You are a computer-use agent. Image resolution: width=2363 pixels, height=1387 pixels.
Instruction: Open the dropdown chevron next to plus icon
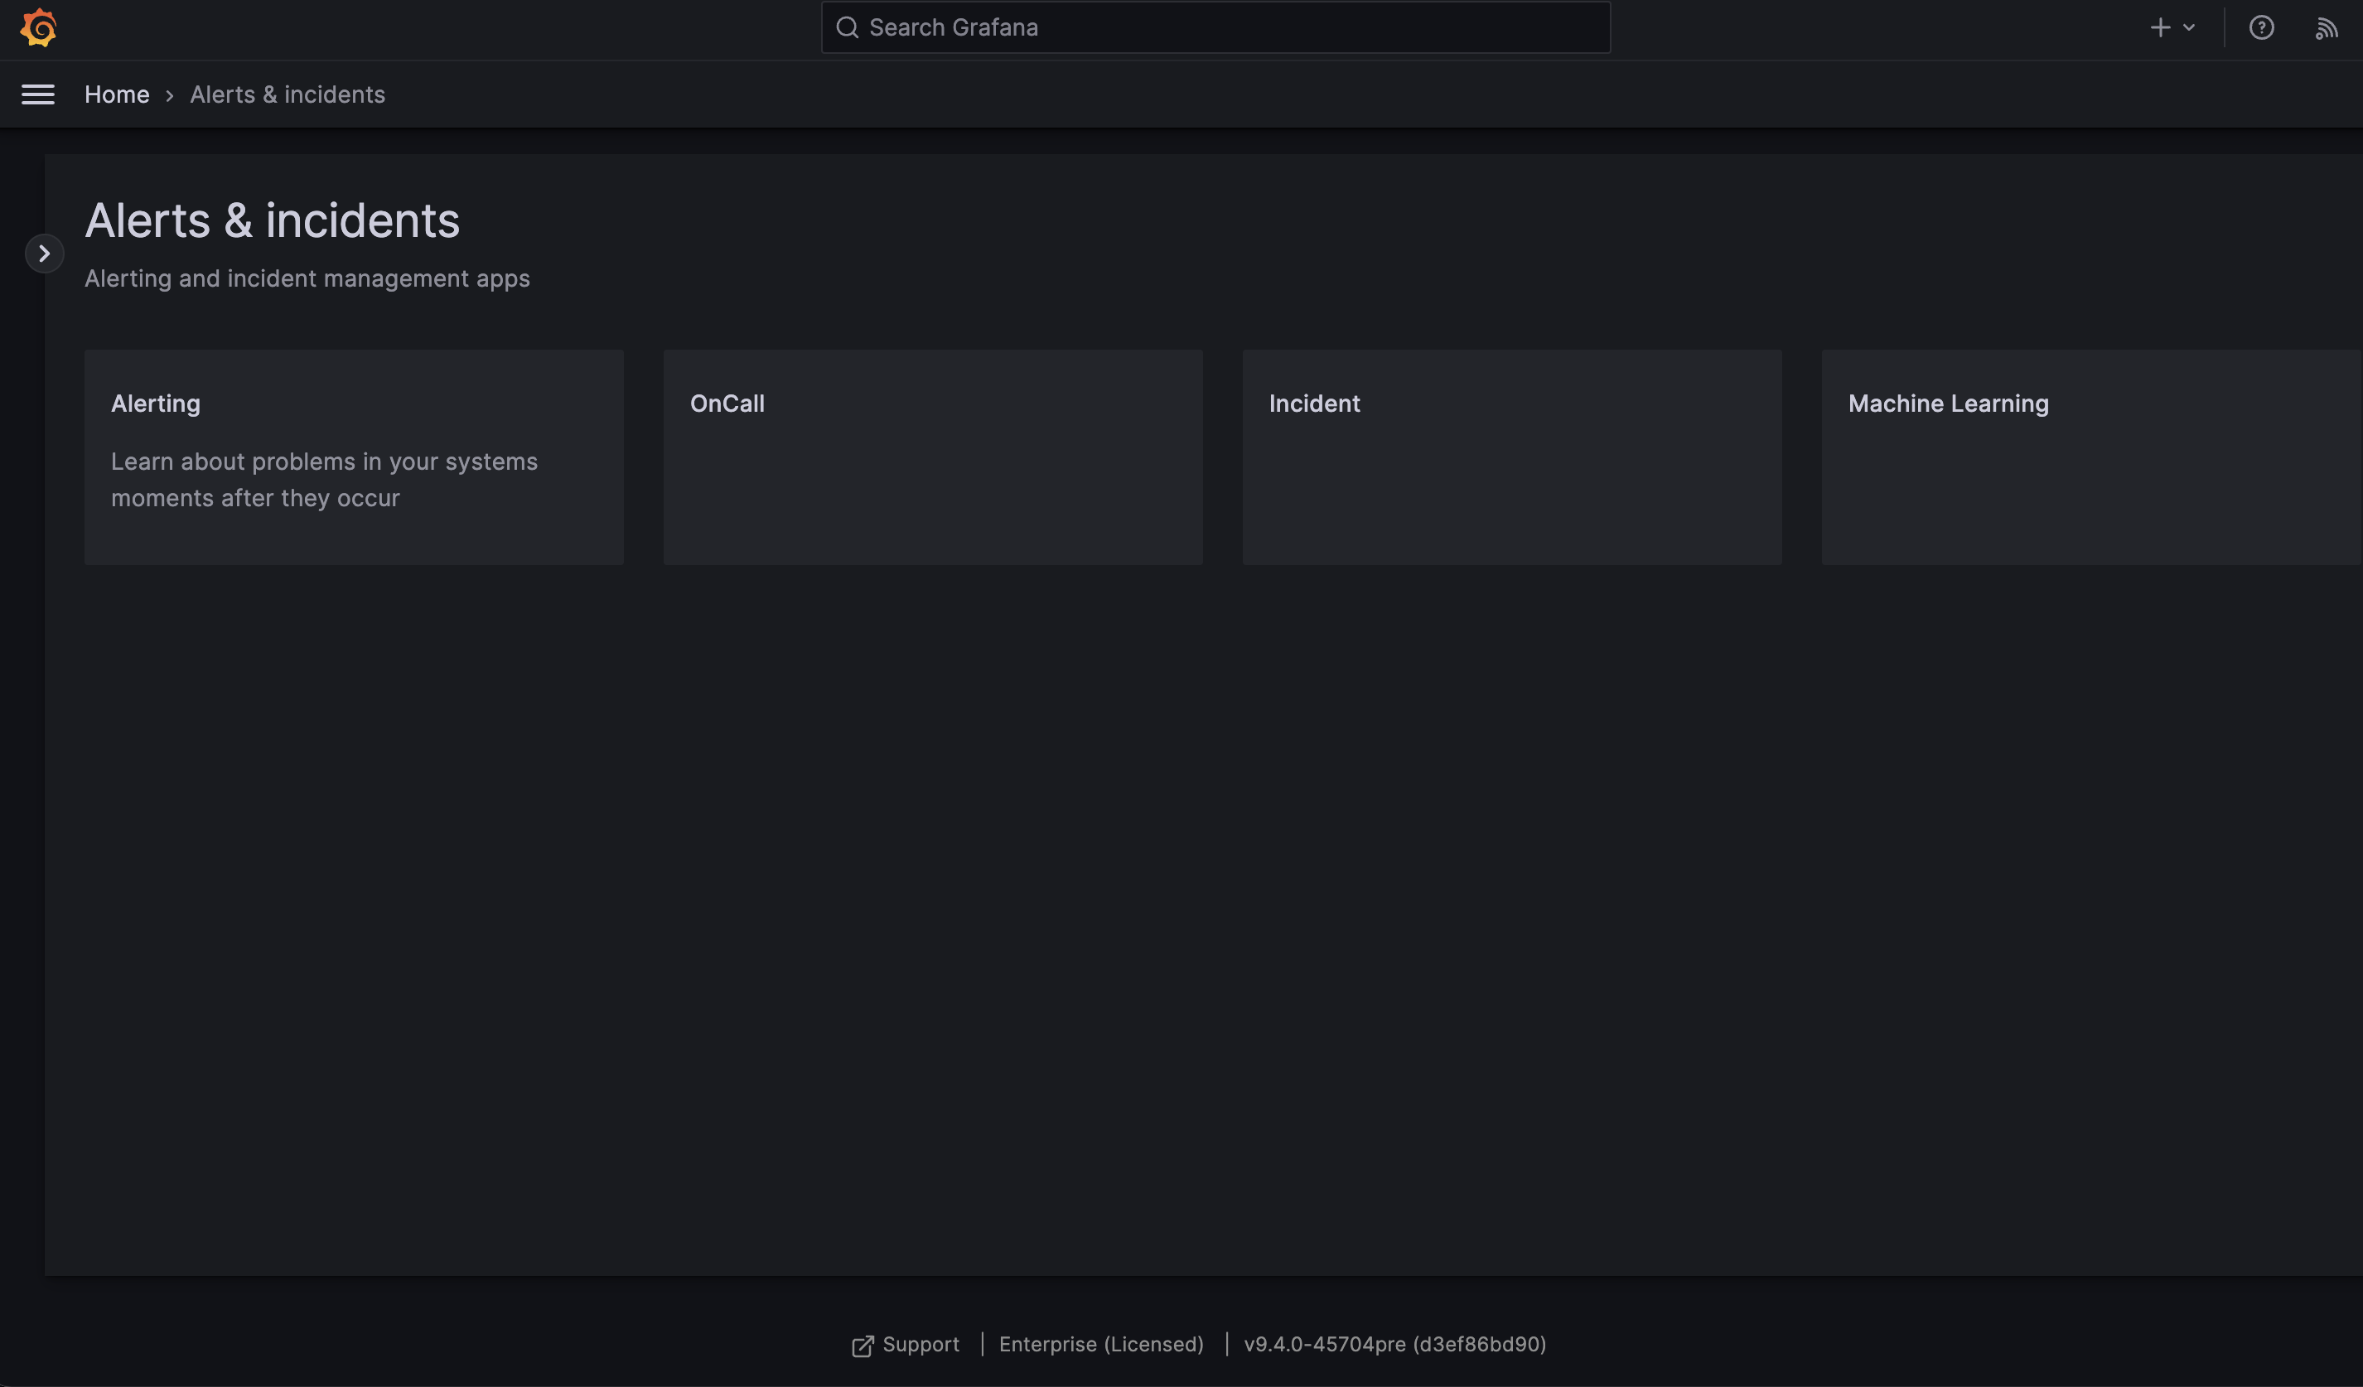tap(2187, 27)
